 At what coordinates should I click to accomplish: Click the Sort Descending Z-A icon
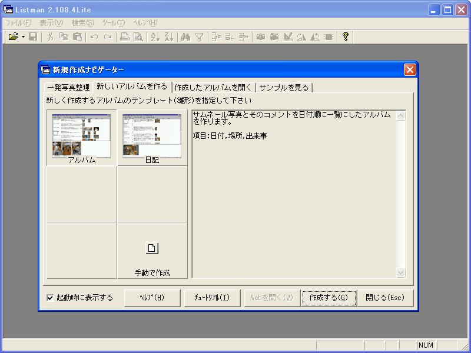coord(169,36)
